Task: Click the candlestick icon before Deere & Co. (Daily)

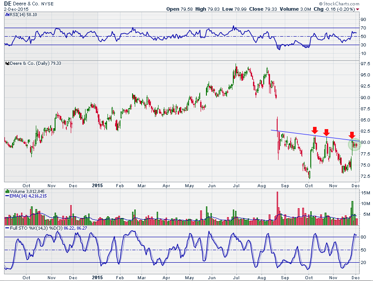Action: click(x=7, y=63)
